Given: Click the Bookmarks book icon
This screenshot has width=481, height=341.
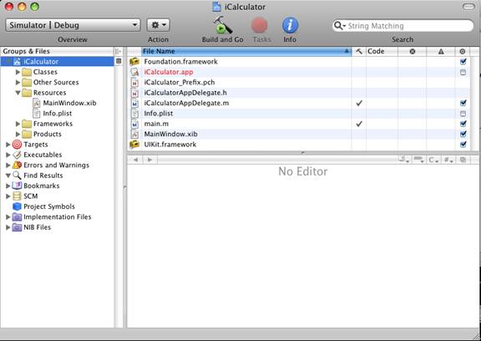Looking at the screenshot, I should click(x=17, y=186).
